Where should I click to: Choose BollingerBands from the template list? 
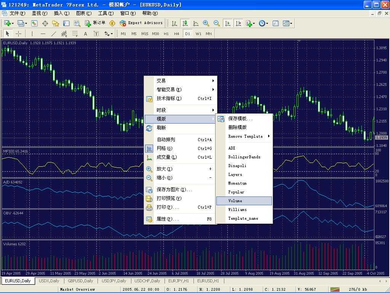[244, 157]
